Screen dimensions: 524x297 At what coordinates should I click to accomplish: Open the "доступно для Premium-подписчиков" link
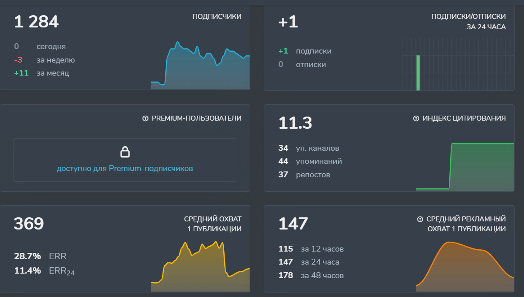click(x=125, y=168)
